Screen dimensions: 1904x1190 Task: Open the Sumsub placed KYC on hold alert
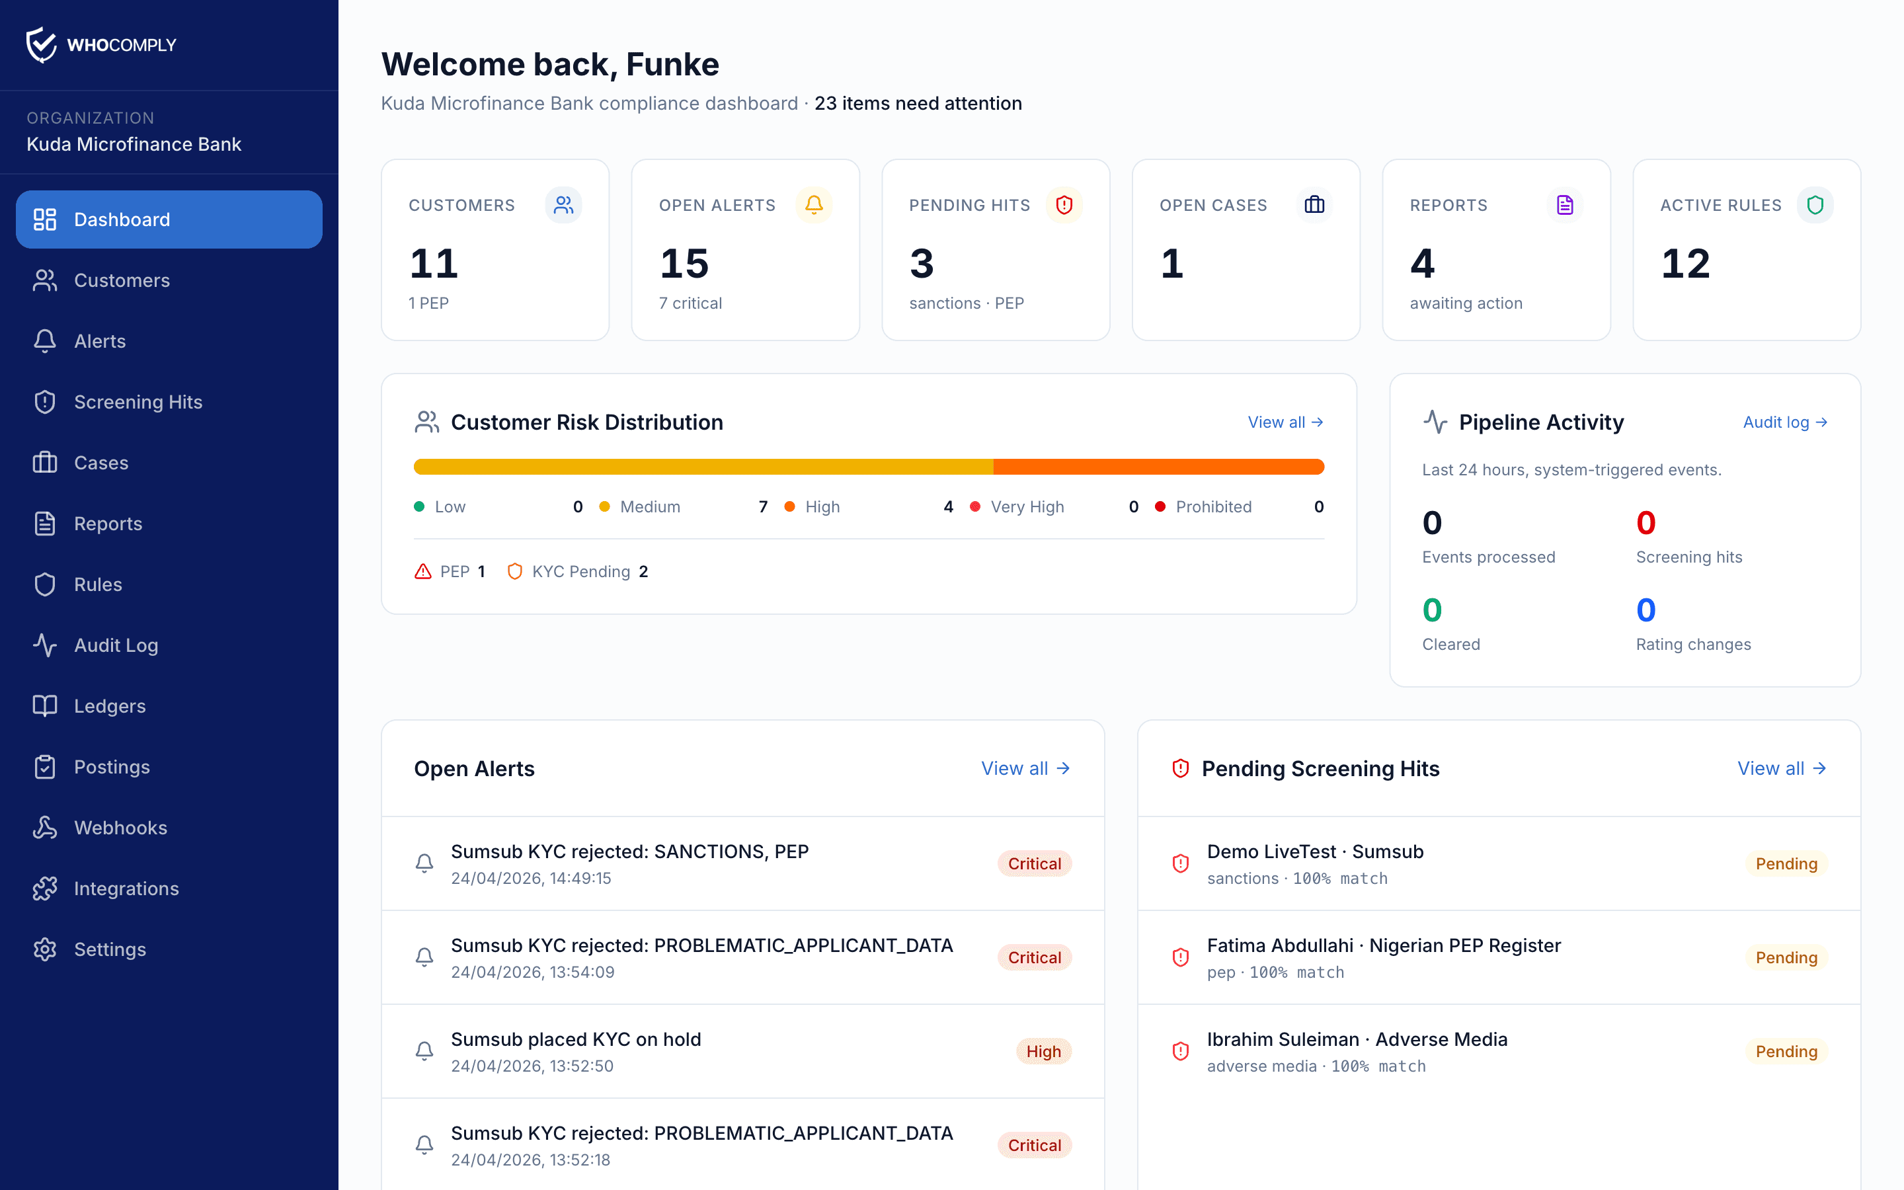click(x=742, y=1051)
